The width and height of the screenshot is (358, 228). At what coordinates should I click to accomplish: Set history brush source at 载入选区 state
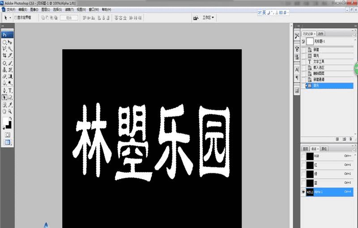303,68
